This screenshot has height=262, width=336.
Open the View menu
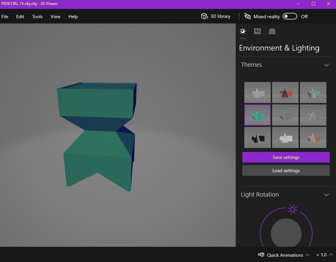[x=55, y=17]
